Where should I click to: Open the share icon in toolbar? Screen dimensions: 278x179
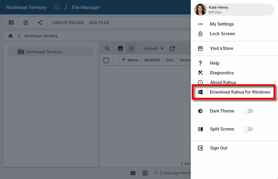point(40,23)
